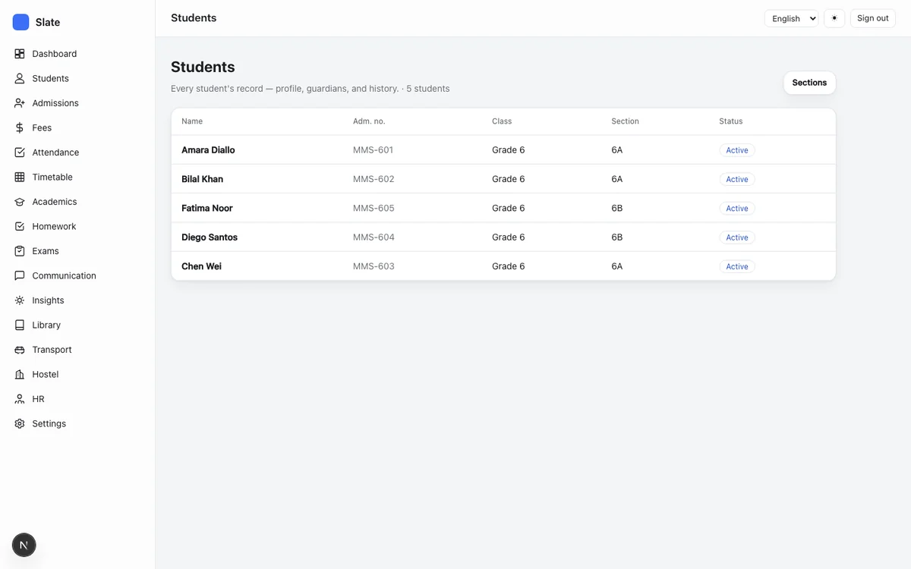Click the Settings gear icon
Viewport: 911px width, 569px height.
(x=20, y=423)
